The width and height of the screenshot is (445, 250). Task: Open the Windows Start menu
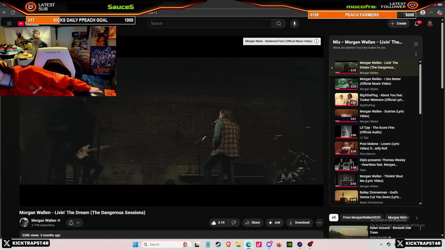[x=136, y=244]
